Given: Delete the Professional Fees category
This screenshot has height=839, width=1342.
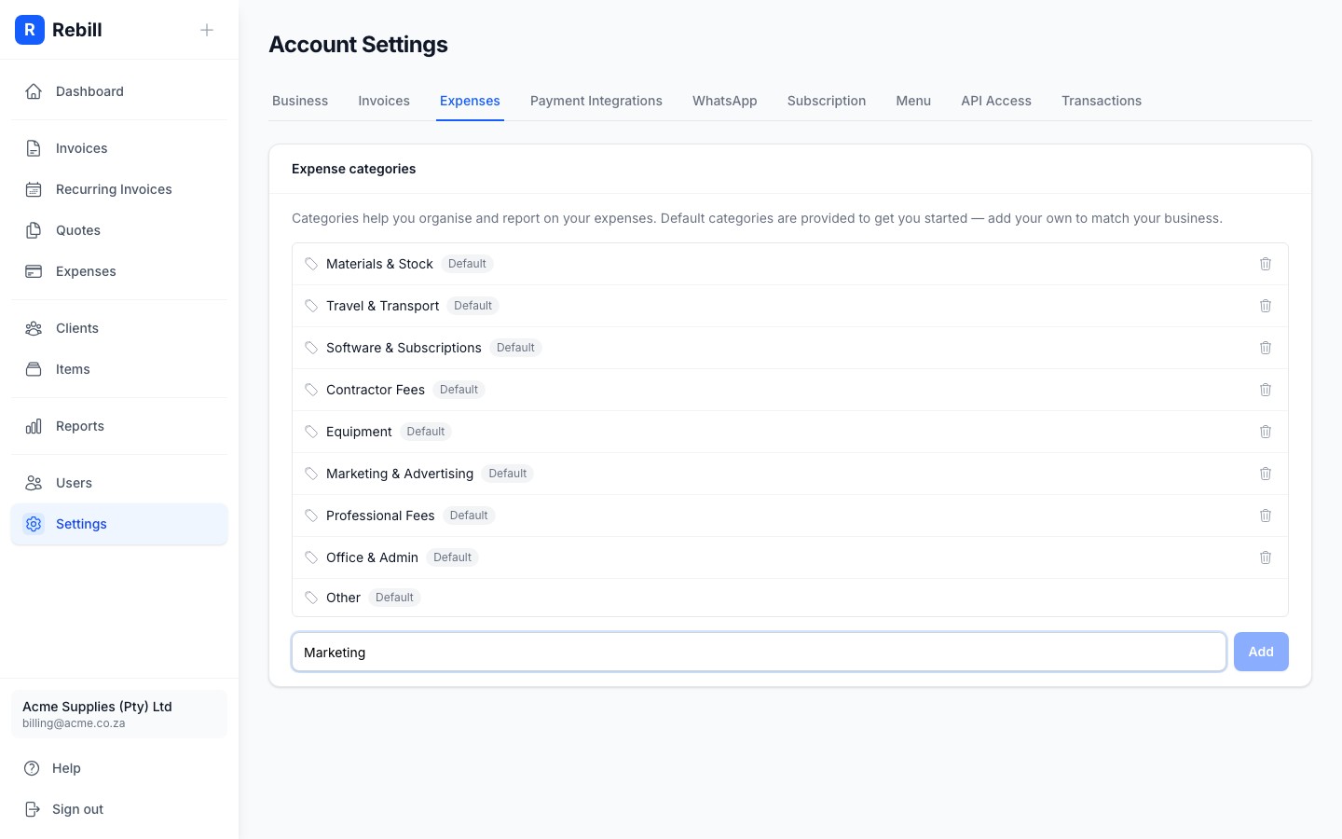Looking at the screenshot, I should coord(1266,516).
